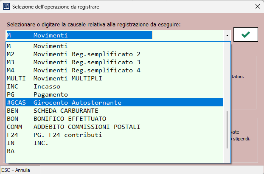Click the dropdown list vertical scrollbar thumb

coord(228,130)
